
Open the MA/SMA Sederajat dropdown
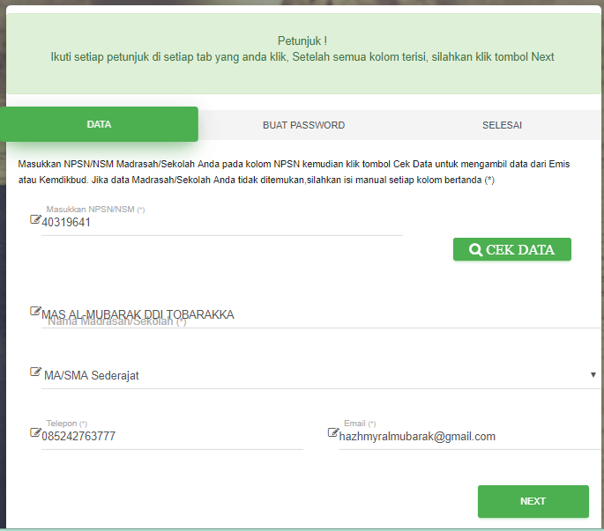(320, 375)
